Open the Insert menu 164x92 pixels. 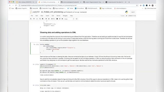[x=47, y=16]
